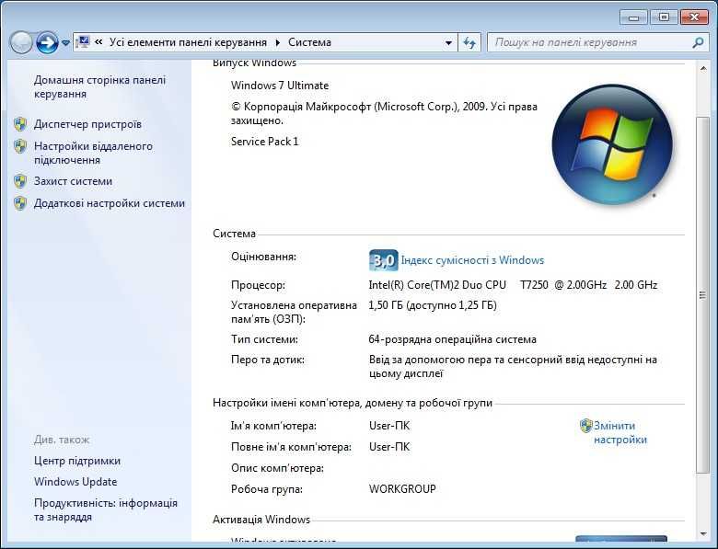The image size is (718, 549).
Task: Open 'Windows Update' link
Action: coord(75,482)
